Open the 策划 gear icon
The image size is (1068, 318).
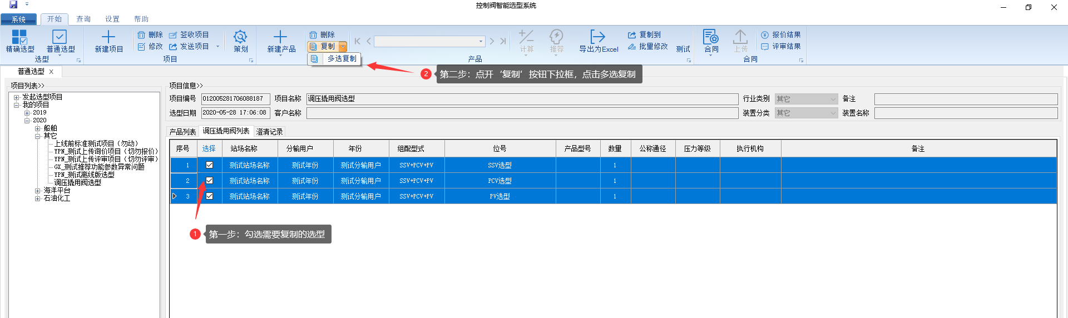(x=240, y=37)
